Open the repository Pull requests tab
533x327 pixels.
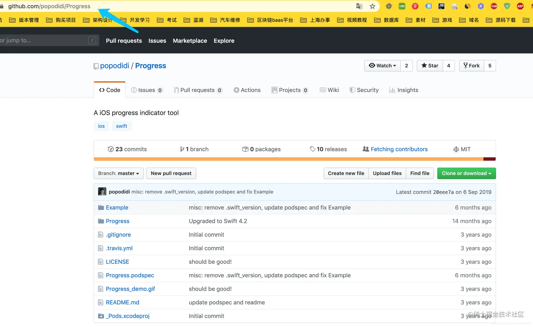198,90
